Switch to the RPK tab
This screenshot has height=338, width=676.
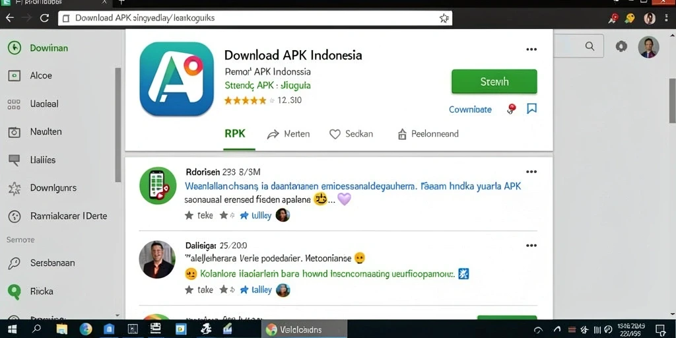tap(235, 133)
